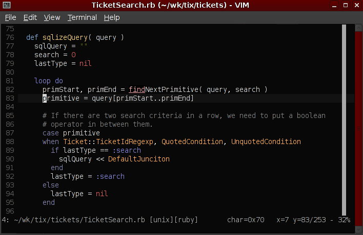Open the View menu
This screenshot has height=235, width=363.
pyautogui.click(x=52, y=17)
